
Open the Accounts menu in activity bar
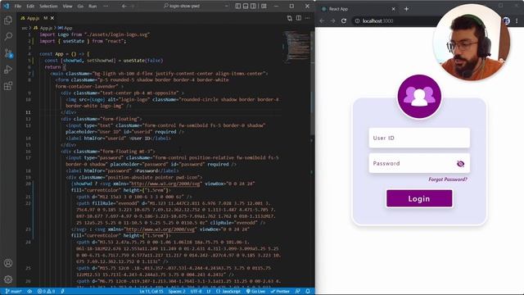[8, 263]
